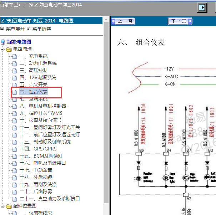Click the panel toggle arrow icon top right
Screen dimensions: 216x215
click(202, 7)
